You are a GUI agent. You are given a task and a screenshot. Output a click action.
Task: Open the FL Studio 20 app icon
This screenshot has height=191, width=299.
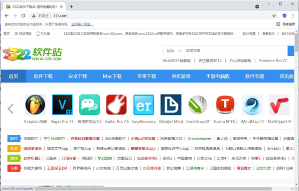pyautogui.click(x=35, y=104)
